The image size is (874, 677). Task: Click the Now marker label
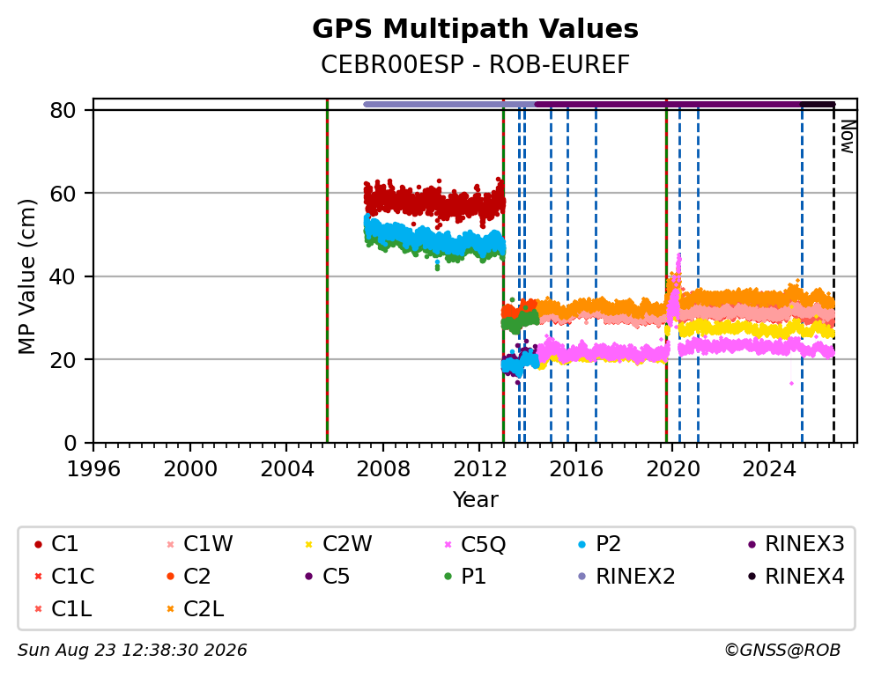coord(848,137)
